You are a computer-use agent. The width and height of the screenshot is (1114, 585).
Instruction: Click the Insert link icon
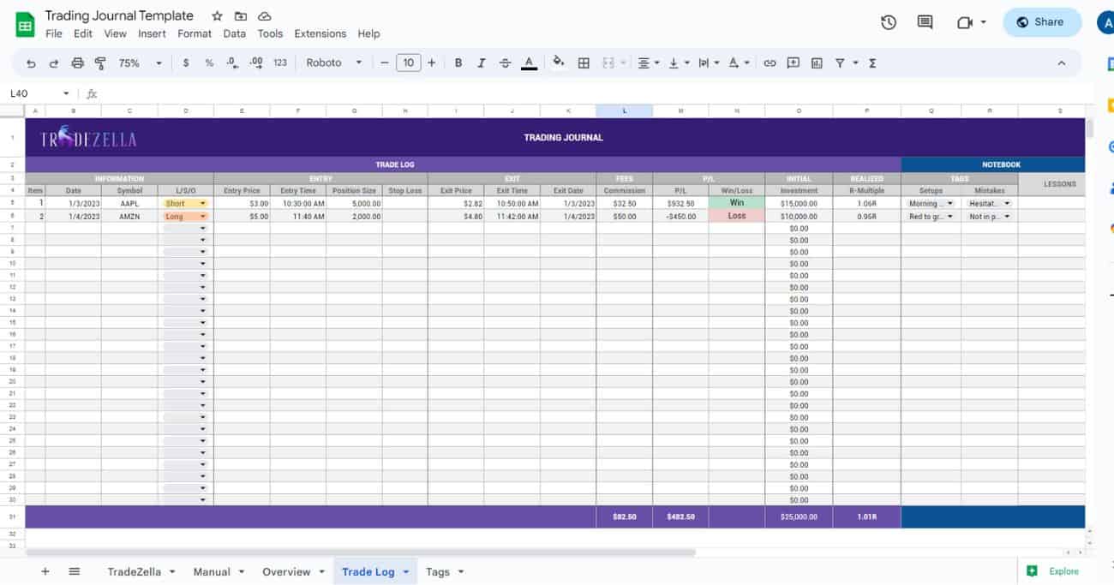(770, 63)
